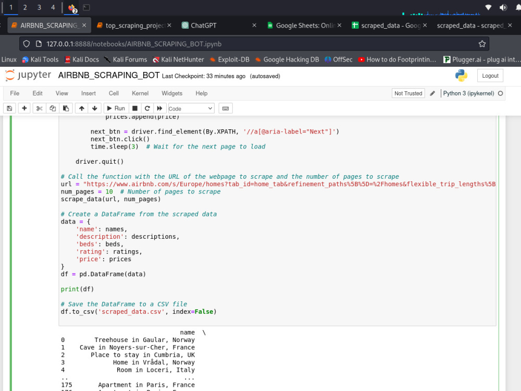Click the Run button
Screen dimensions: 521x391
point(116,108)
